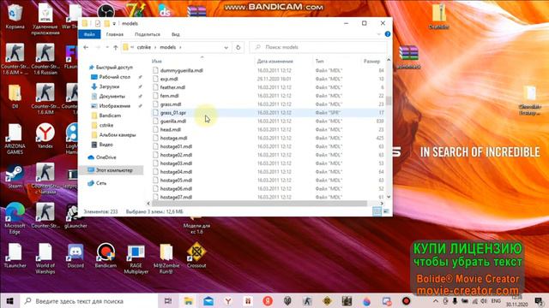This screenshot has height=308, width=549.
Task: Select Bandicam folder in navigation pane
Action: (x=110, y=115)
